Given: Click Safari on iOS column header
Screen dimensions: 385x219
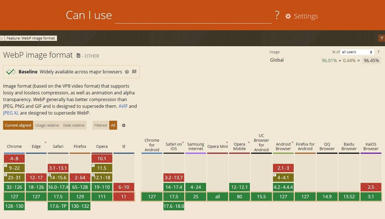Looking at the screenshot, I should coord(174,146).
